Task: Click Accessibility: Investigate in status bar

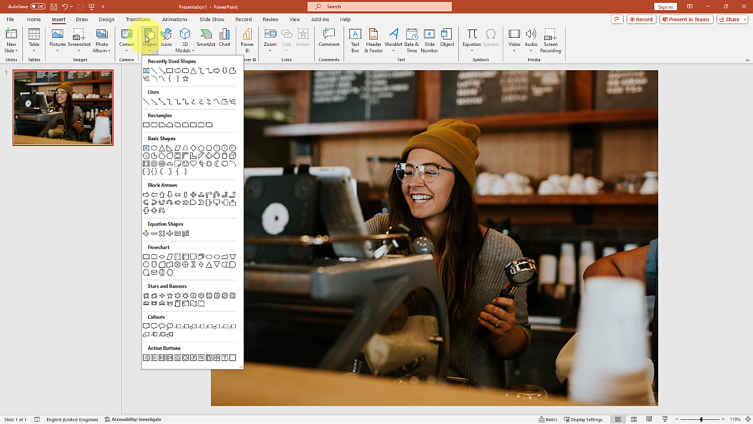Action: (133, 419)
